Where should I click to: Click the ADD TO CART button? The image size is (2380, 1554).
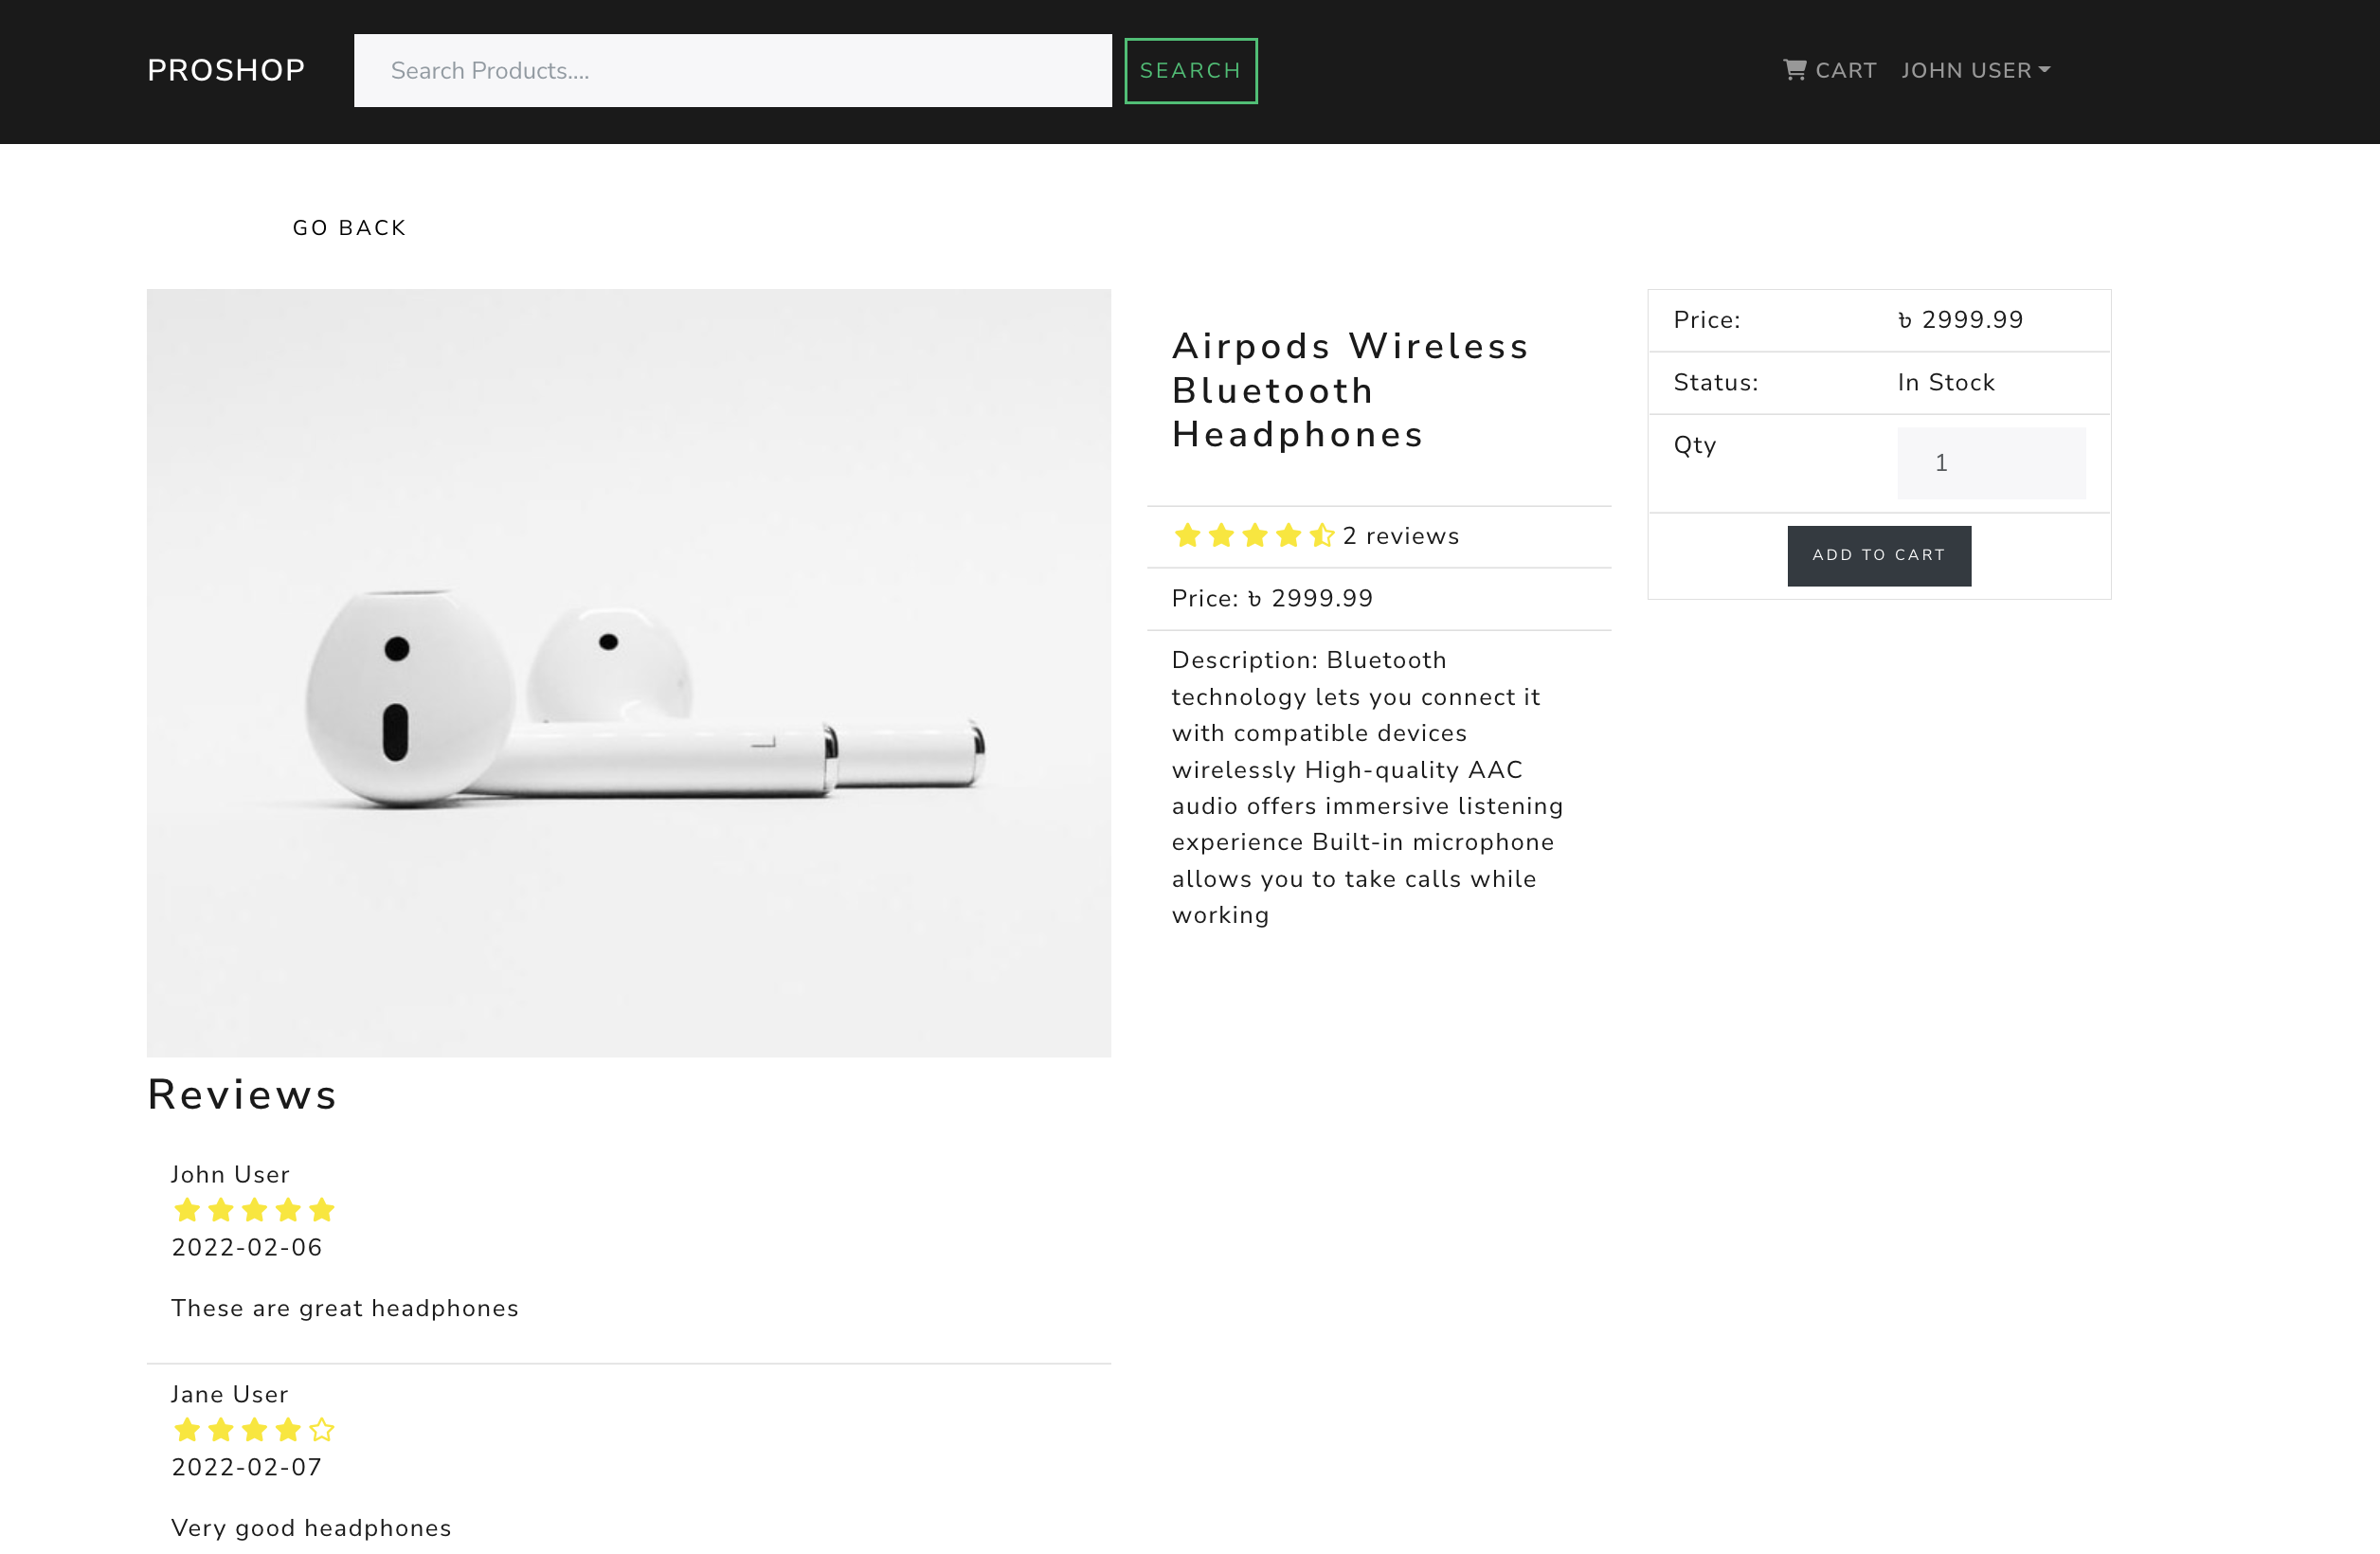point(1878,555)
